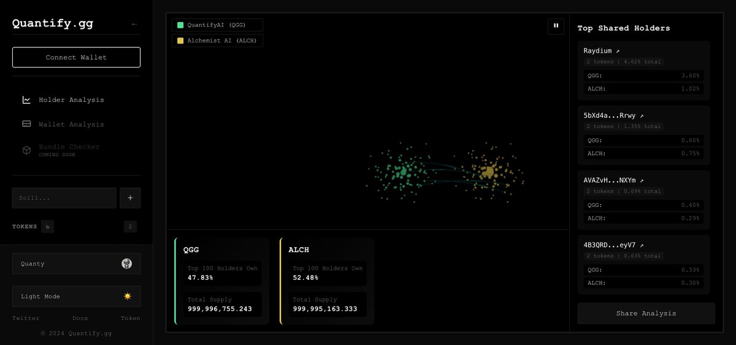Screen dimensions: 736x345
Task: Open the Token footer link
Action: (131, 318)
